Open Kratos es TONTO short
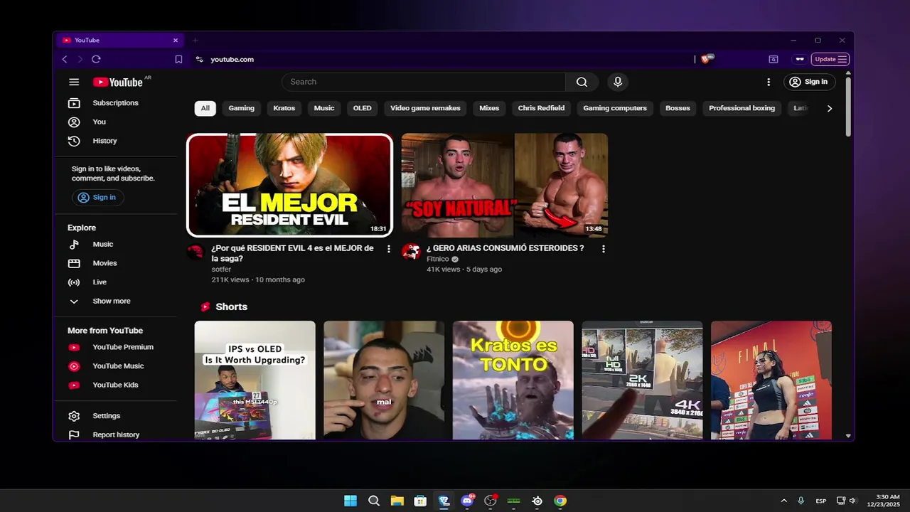 click(513, 380)
